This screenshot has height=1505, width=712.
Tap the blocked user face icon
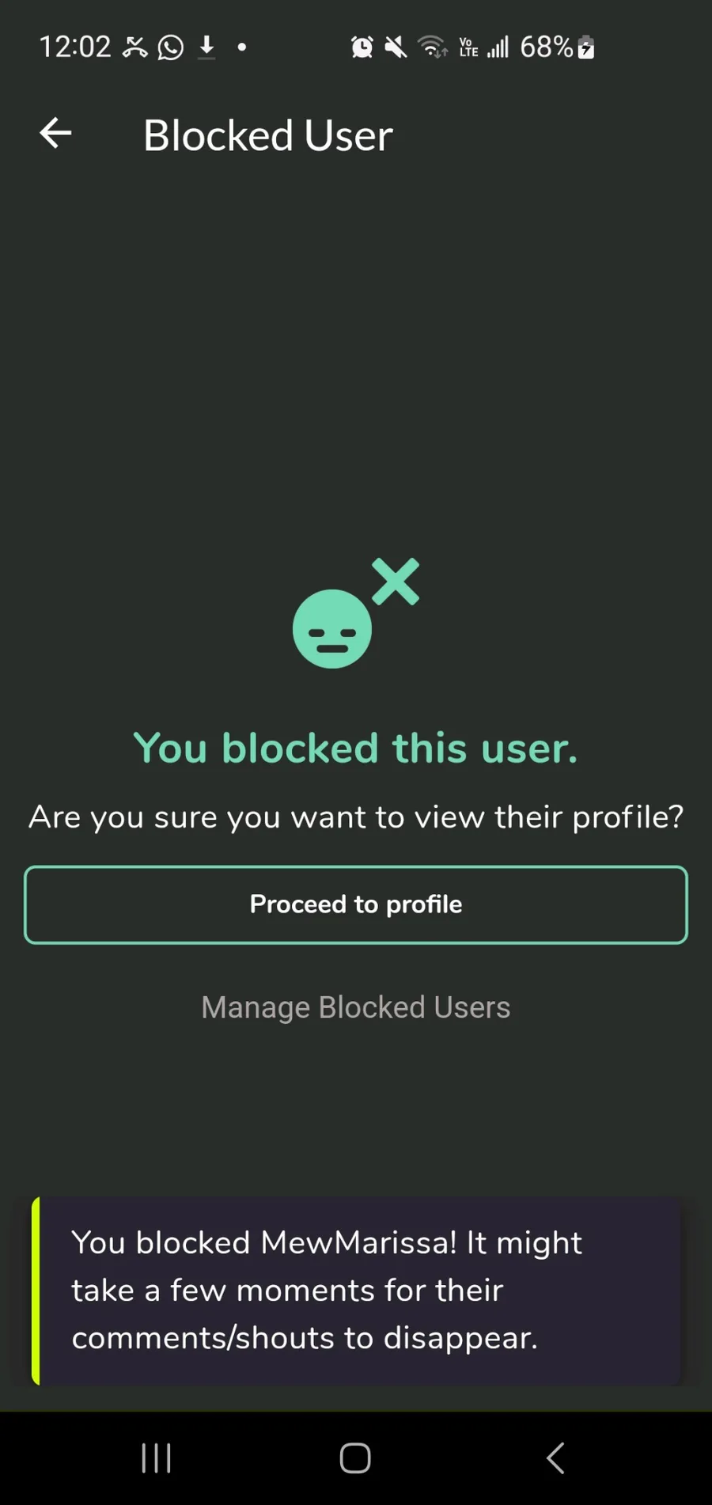(x=332, y=629)
